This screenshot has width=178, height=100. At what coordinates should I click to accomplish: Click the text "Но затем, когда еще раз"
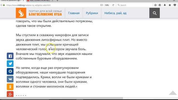coord(34,68)
